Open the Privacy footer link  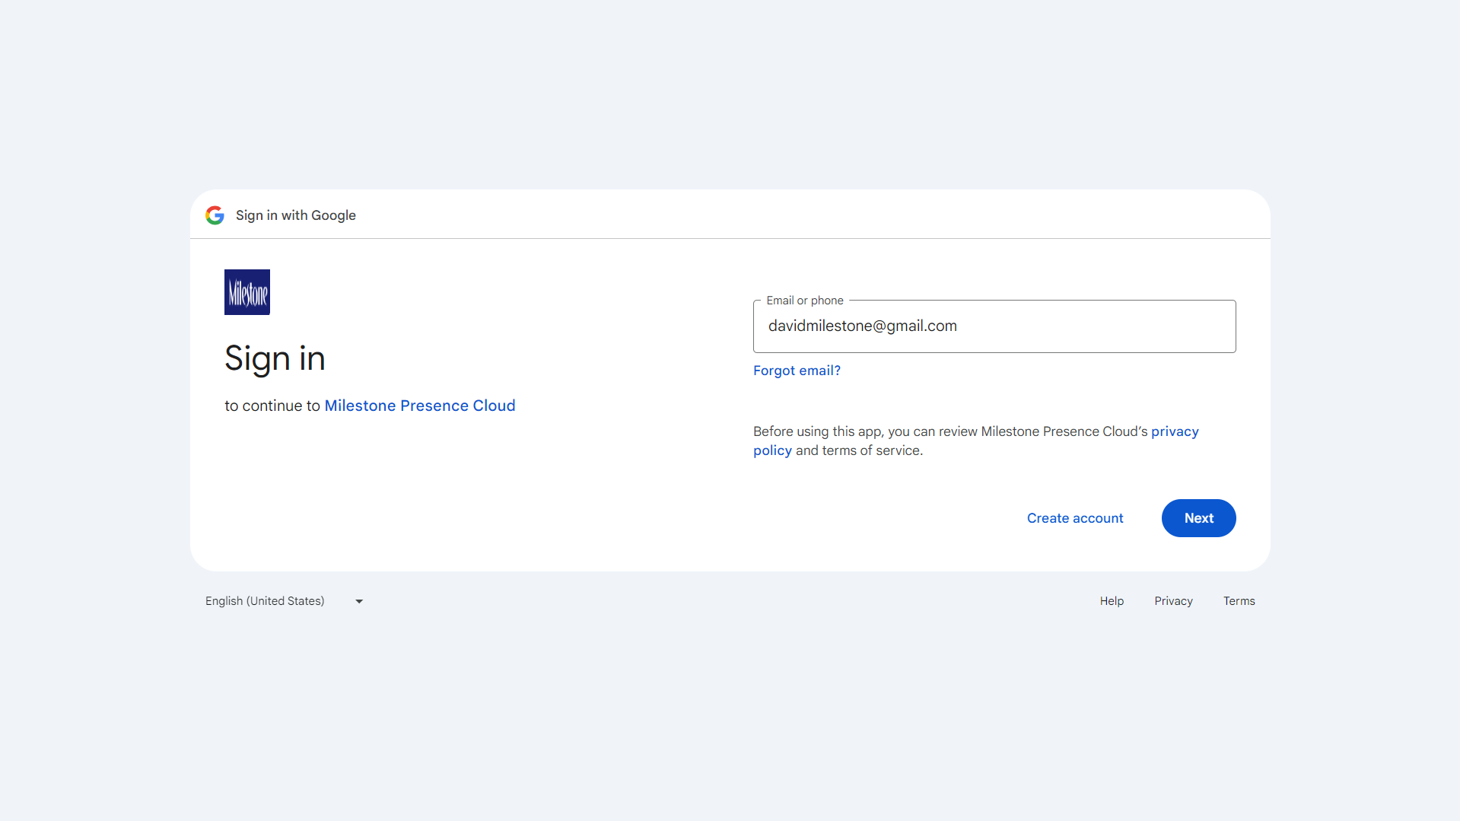pyautogui.click(x=1173, y=601)
